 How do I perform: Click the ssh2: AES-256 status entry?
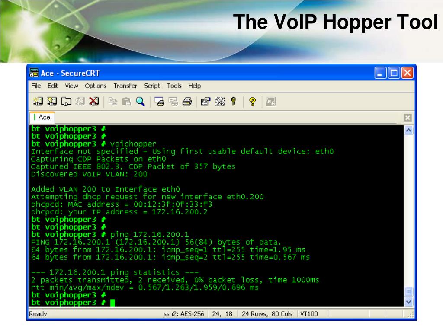[x=183, y=314]
